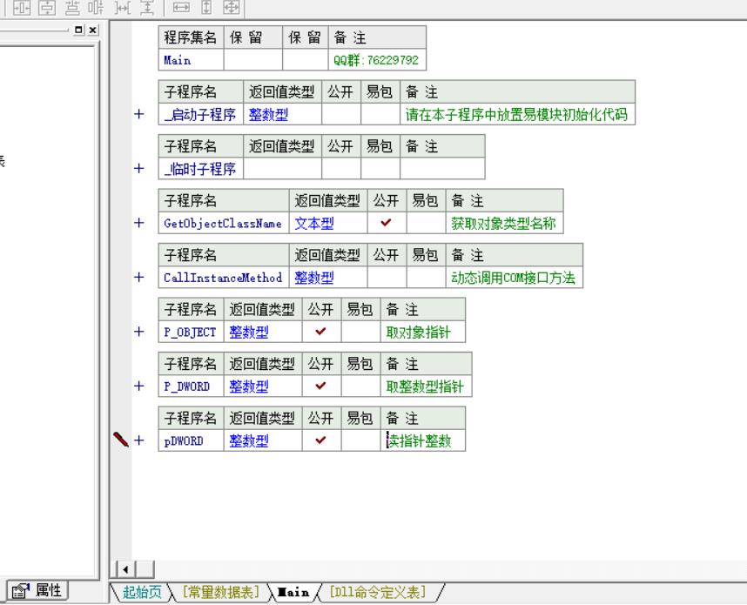
Task: Select the _临时子程序 name cell
Action: [200, 169]
